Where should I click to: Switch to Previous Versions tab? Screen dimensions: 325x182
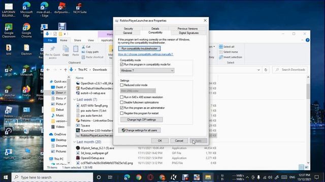[x=187, y=29]
